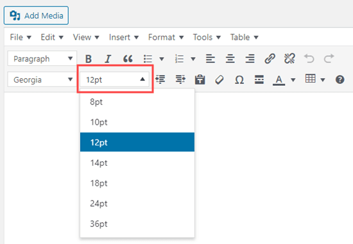Open the Georgia font family dropdown

(42, 79)
